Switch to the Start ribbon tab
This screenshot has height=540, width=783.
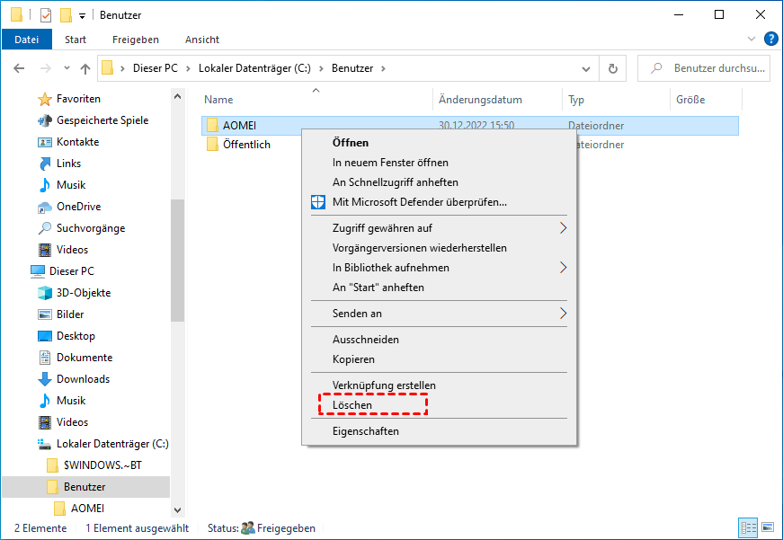[x=76, y=40]
